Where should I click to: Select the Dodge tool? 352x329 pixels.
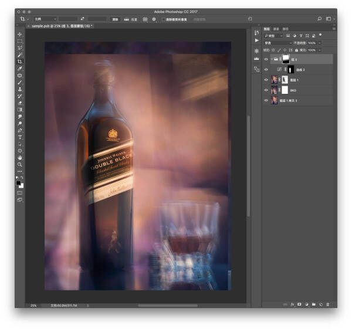[20, 123]
